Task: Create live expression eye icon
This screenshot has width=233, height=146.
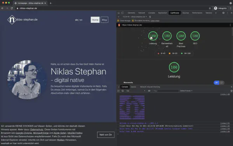Action: [x=149, y=91]
